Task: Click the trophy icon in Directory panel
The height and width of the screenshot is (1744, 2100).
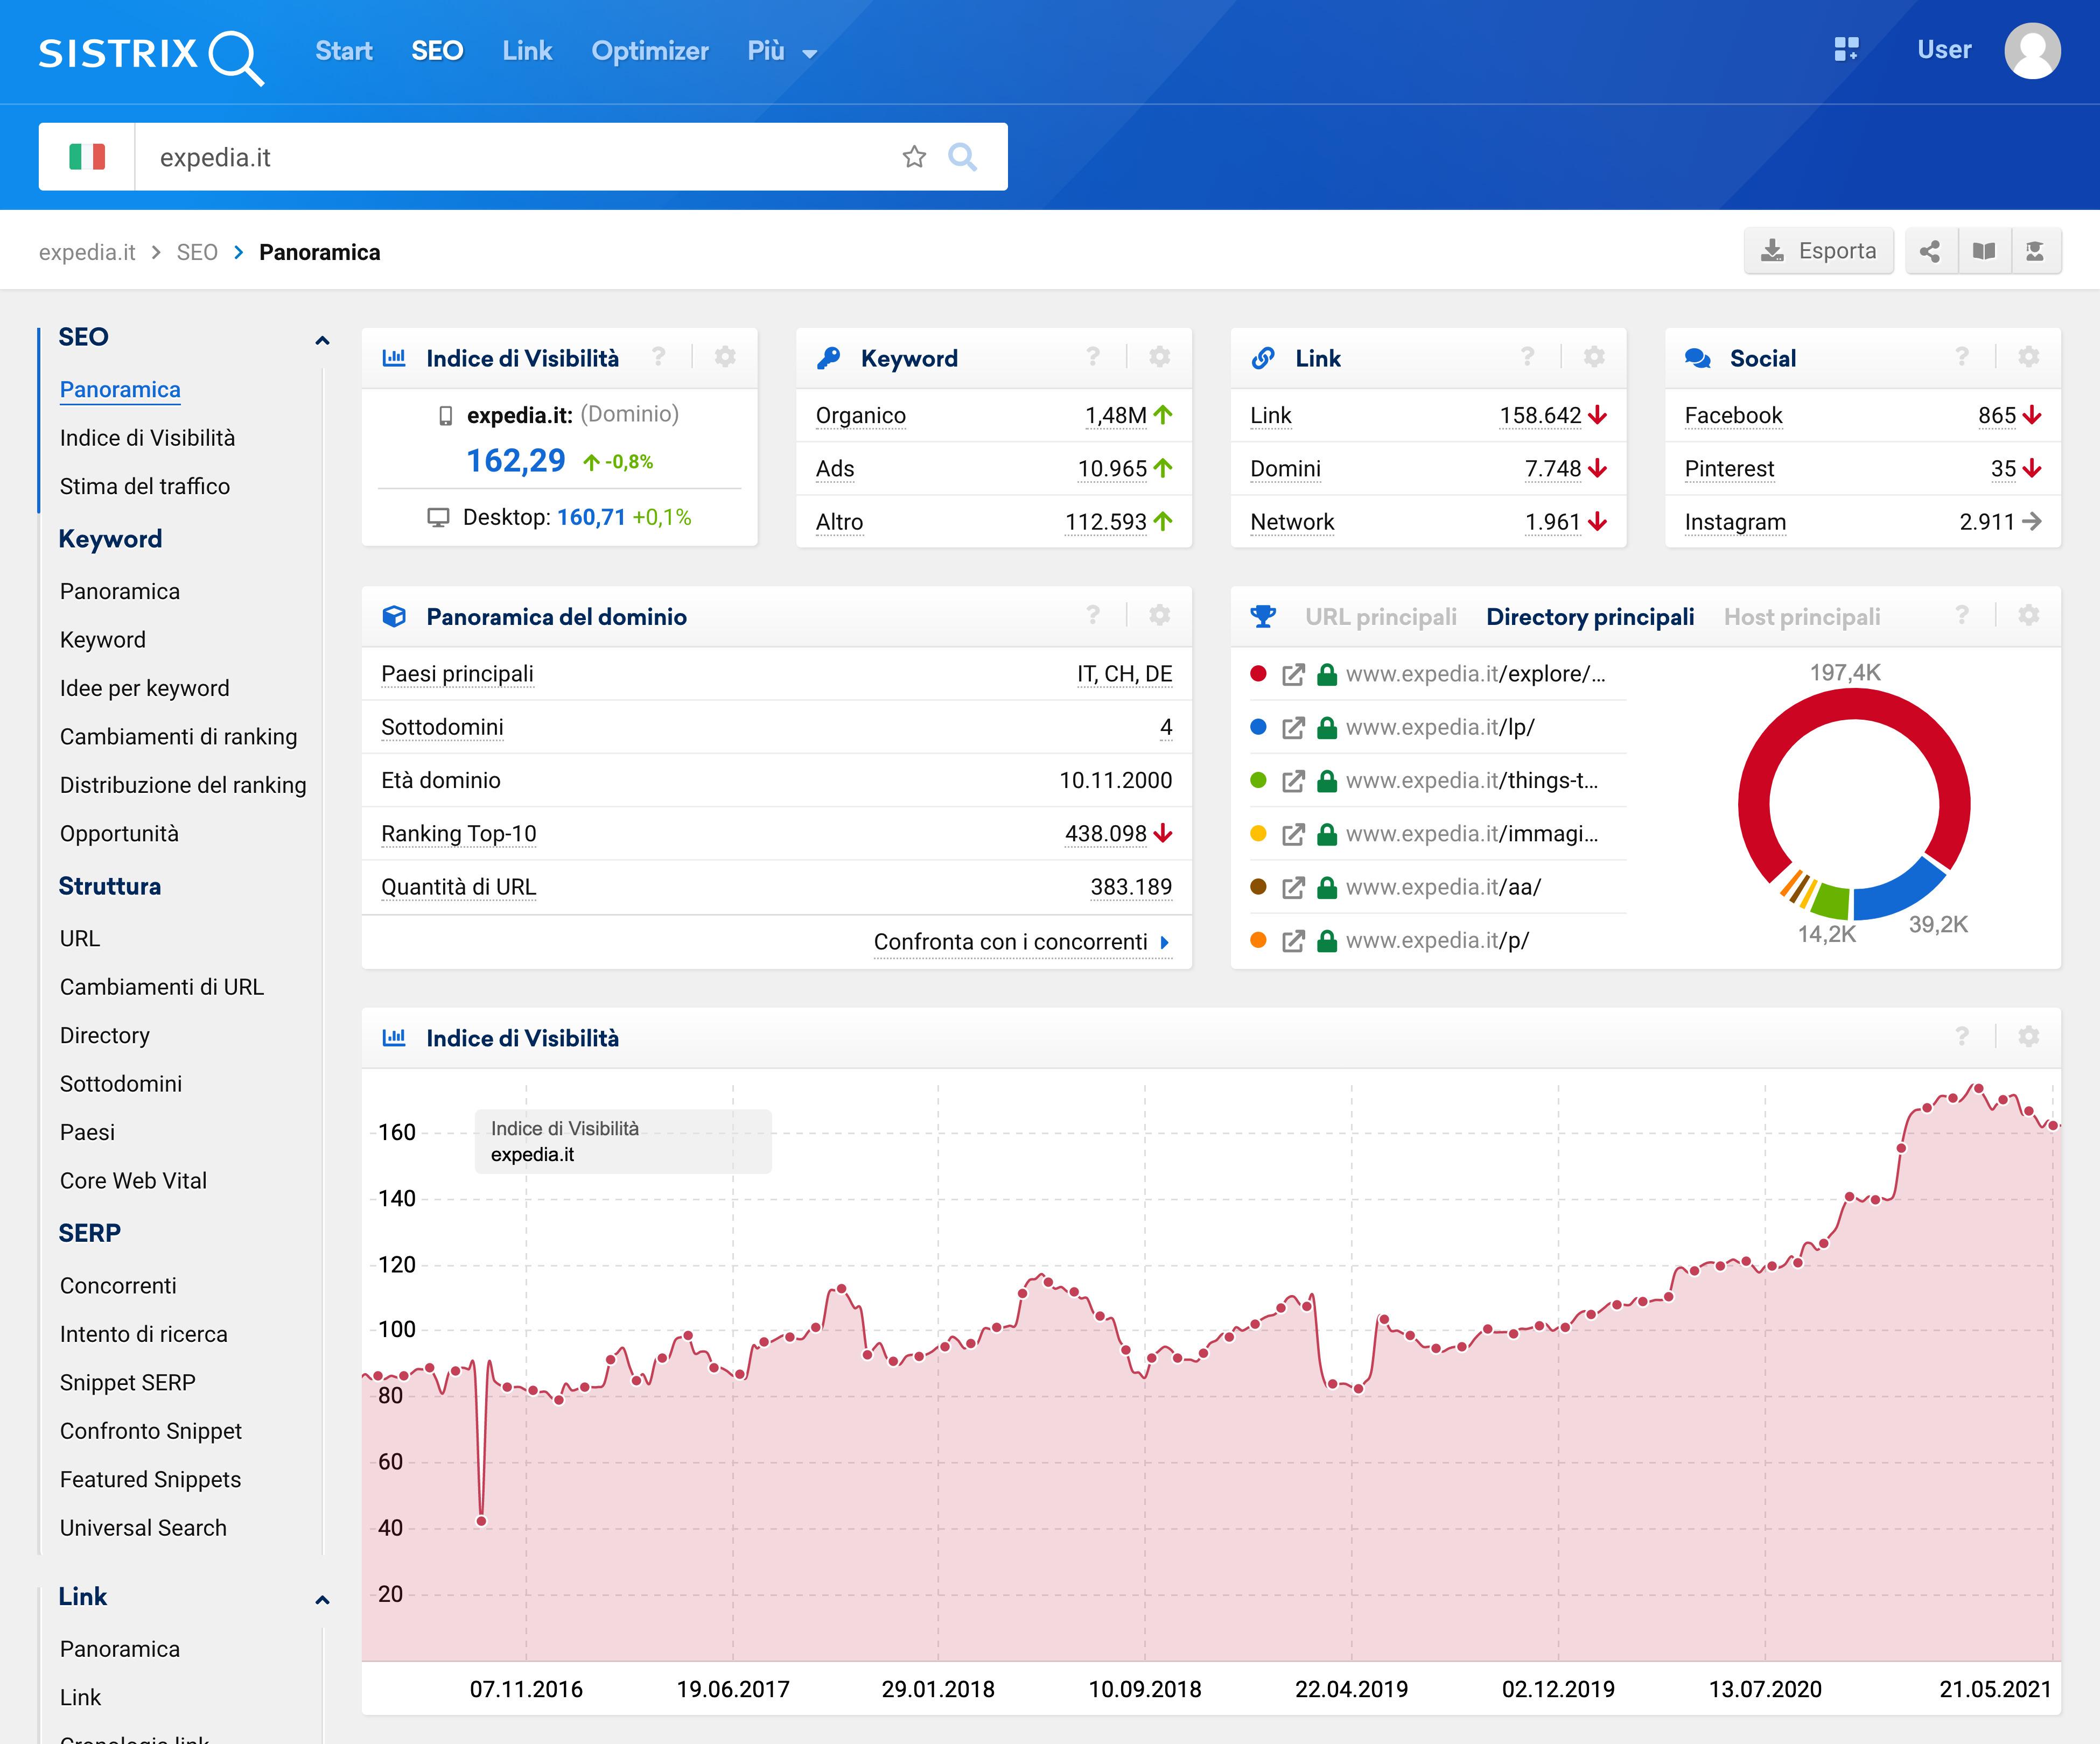Action: tap(1263, 617)
